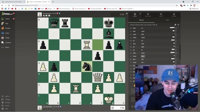Click the black rook on c8
This screenshot has width=200, height=112.
pyautogui.click(x=65, y=23)
